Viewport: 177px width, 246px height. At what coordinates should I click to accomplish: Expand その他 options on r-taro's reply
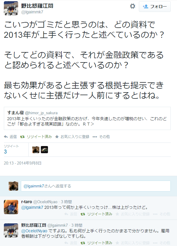click(162, 214)
